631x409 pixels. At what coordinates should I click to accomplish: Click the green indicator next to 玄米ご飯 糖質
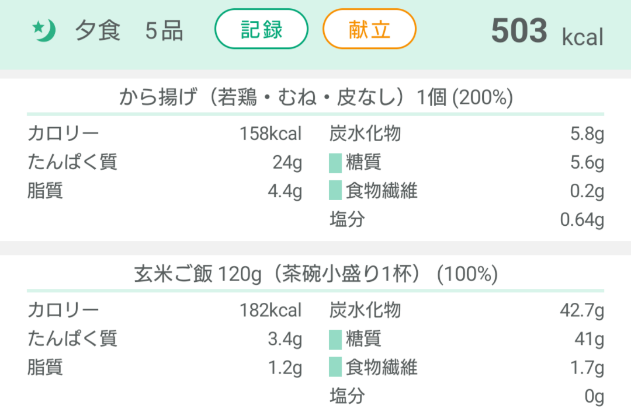[x=336, y=339]
